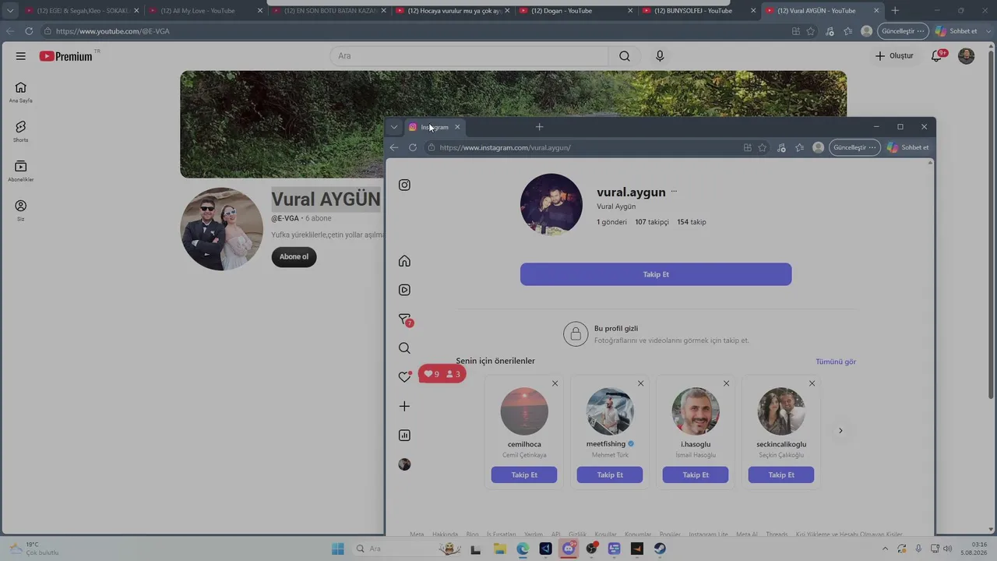Dismiss the cemilhoca suggestion card
This screenshot has height=561, width=997.
click(555, 383)
